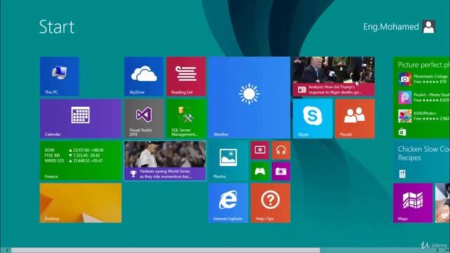Click the horizontal scrollbar thumb
Viewport: 450px width, 253px height.
(x=165, y=250)
